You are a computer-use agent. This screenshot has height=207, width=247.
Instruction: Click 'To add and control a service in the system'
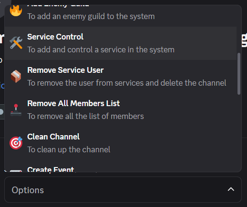tap(101, 50)
